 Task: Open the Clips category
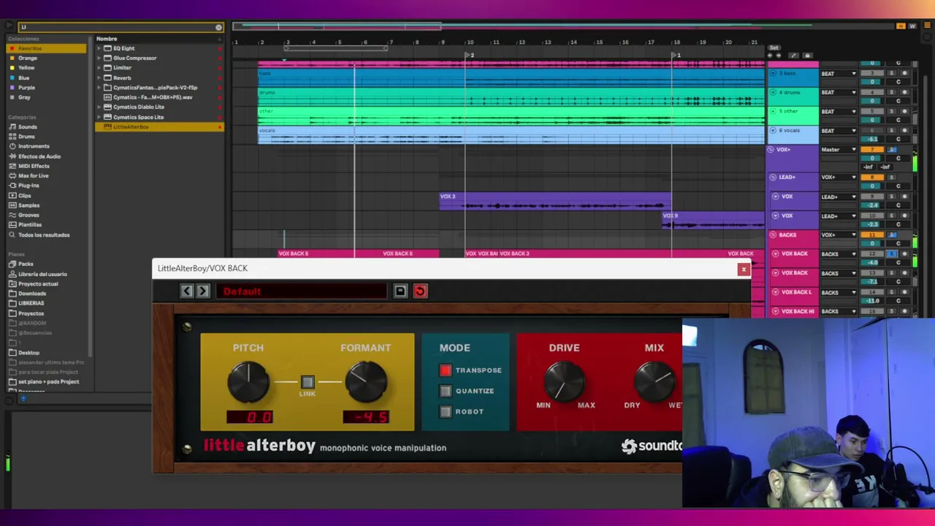click(25, 195)
